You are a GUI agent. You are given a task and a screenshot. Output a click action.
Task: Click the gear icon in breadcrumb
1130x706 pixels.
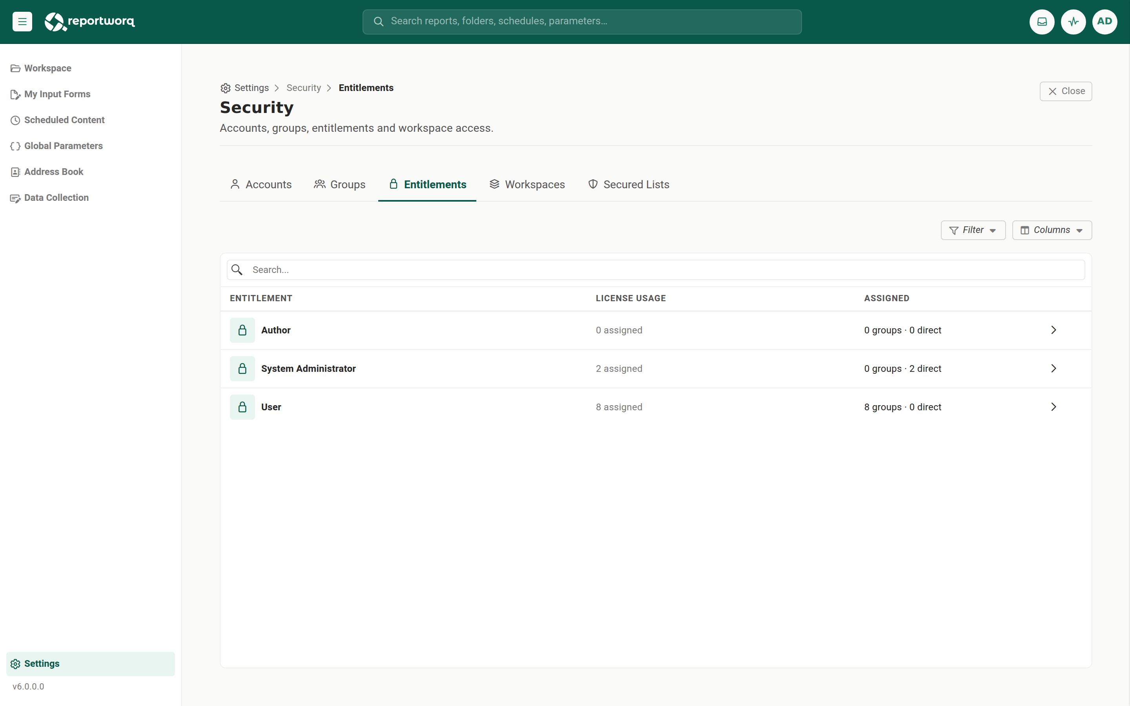pos(226,88)
